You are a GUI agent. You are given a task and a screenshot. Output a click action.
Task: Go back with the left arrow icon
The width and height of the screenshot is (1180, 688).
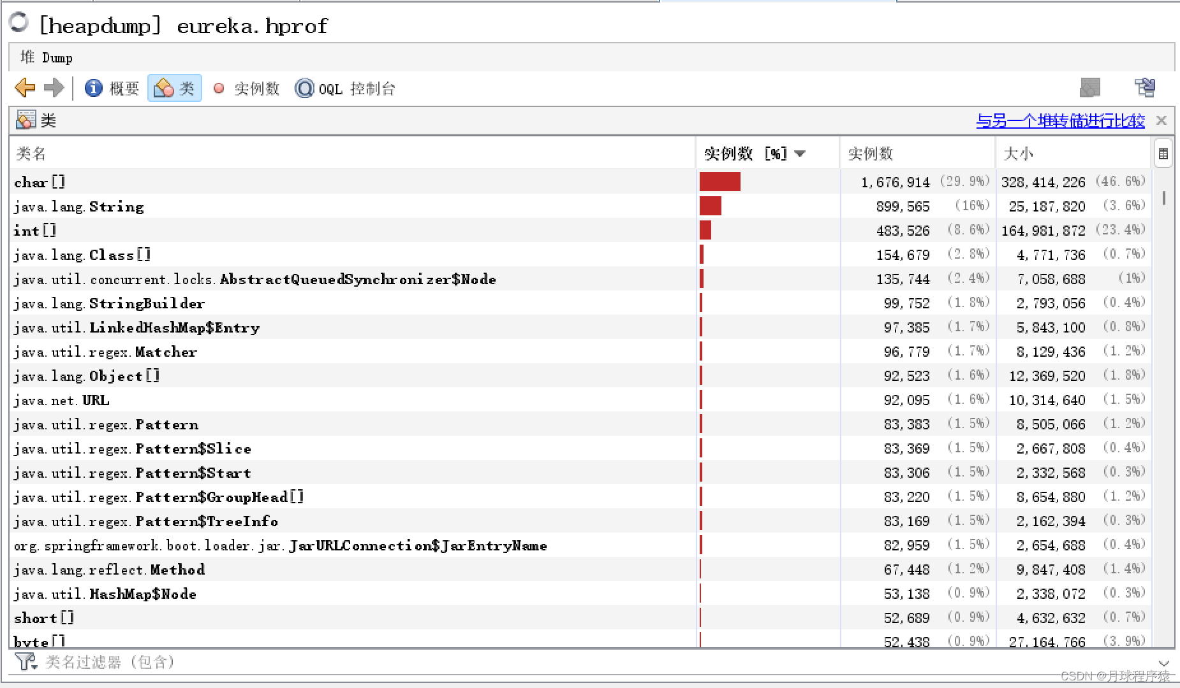click(25, 88)
